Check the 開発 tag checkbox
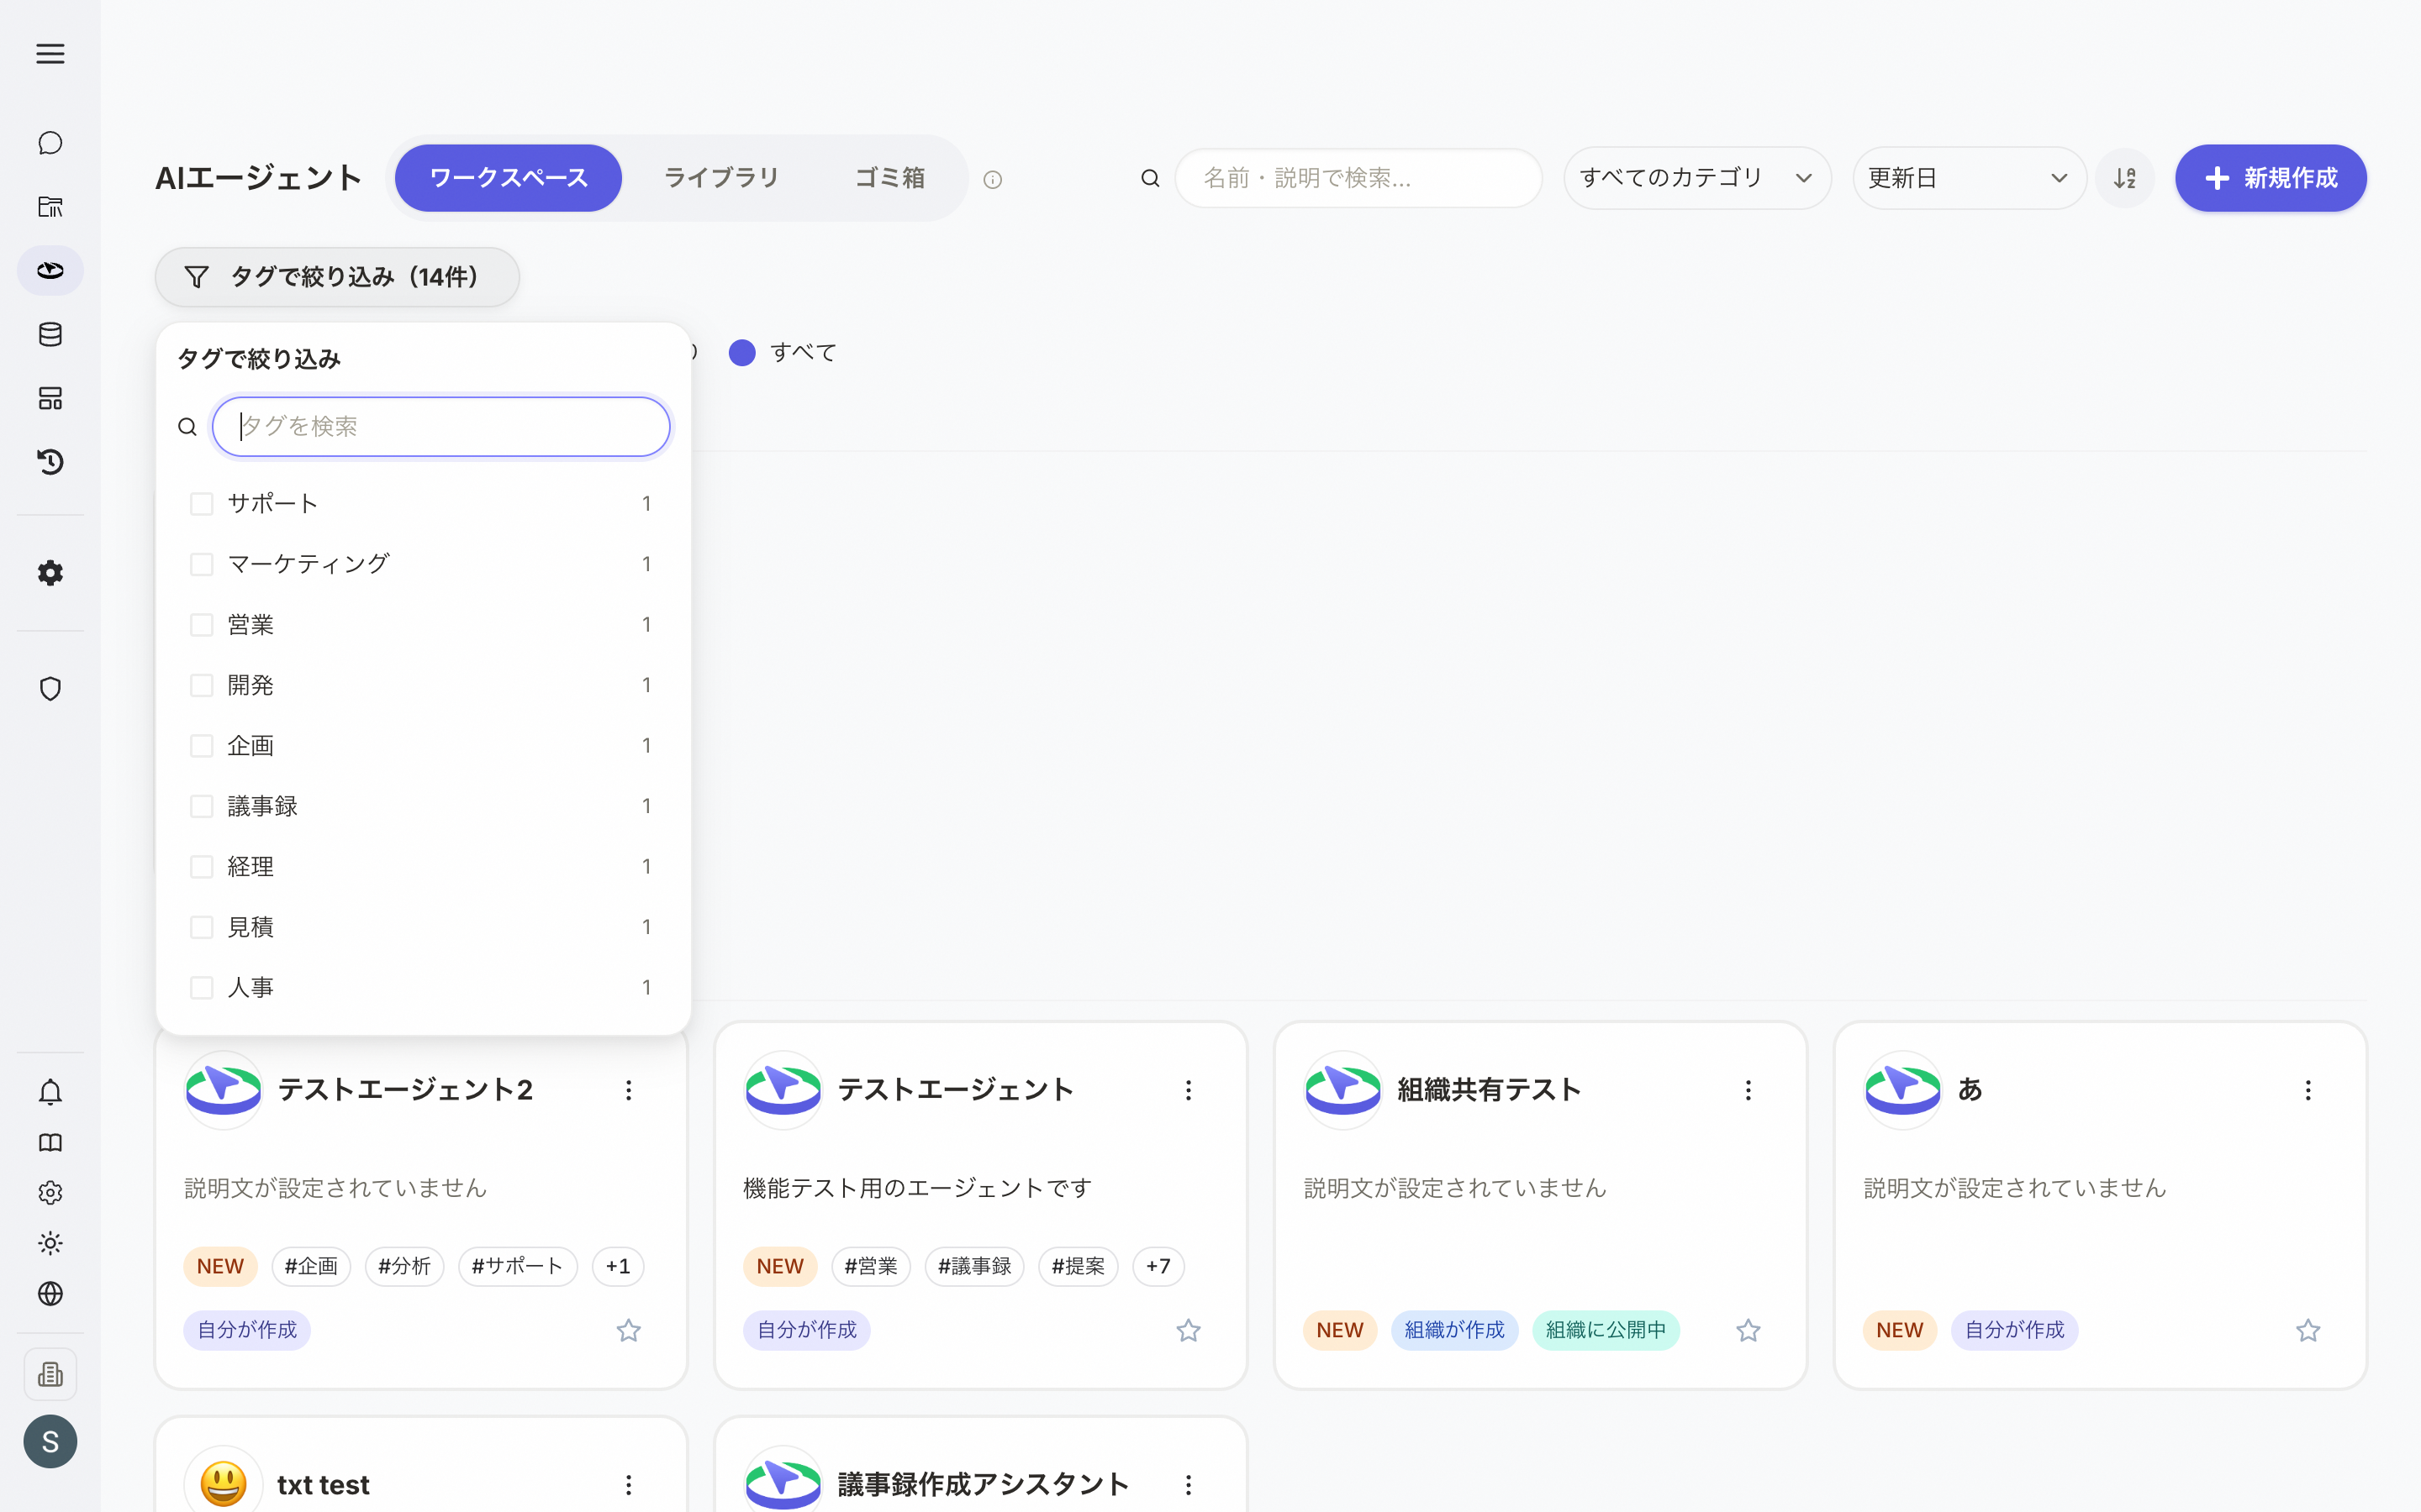 (202, 685)
